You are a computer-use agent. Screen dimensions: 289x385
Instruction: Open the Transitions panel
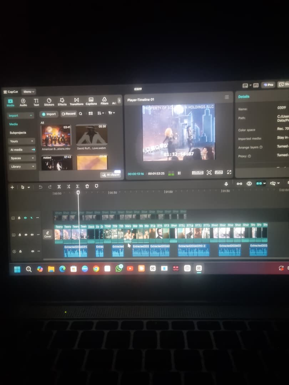[x=76, y=102]
